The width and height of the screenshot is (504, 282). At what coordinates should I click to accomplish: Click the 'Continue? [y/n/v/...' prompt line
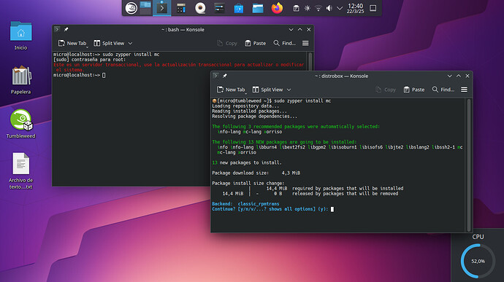pyautogui.click(x=273, y=209)
